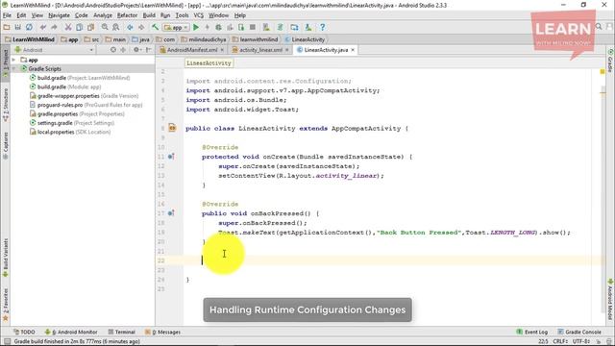Select proguard-rules.pro file
615x346 pixels.
tap(86, 105)
